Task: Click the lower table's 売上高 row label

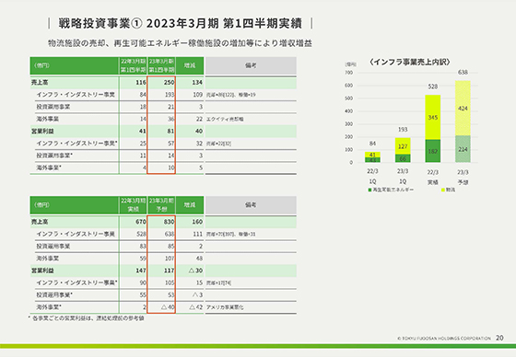Action: [x=40, y=222]
